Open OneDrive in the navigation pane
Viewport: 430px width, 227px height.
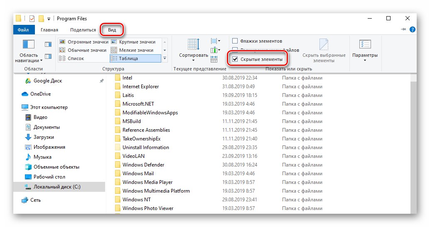tap(40, 94)
